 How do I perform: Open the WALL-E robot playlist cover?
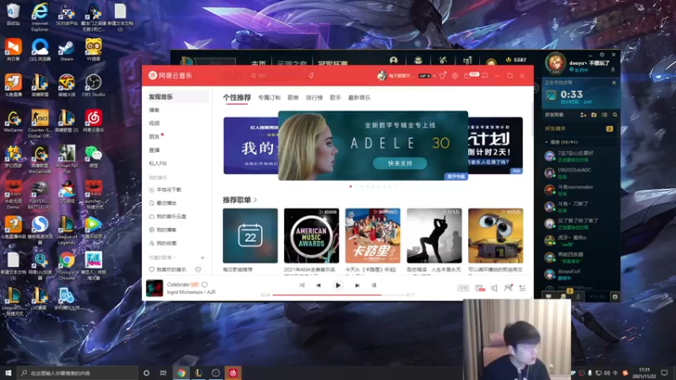pos(495,236)
